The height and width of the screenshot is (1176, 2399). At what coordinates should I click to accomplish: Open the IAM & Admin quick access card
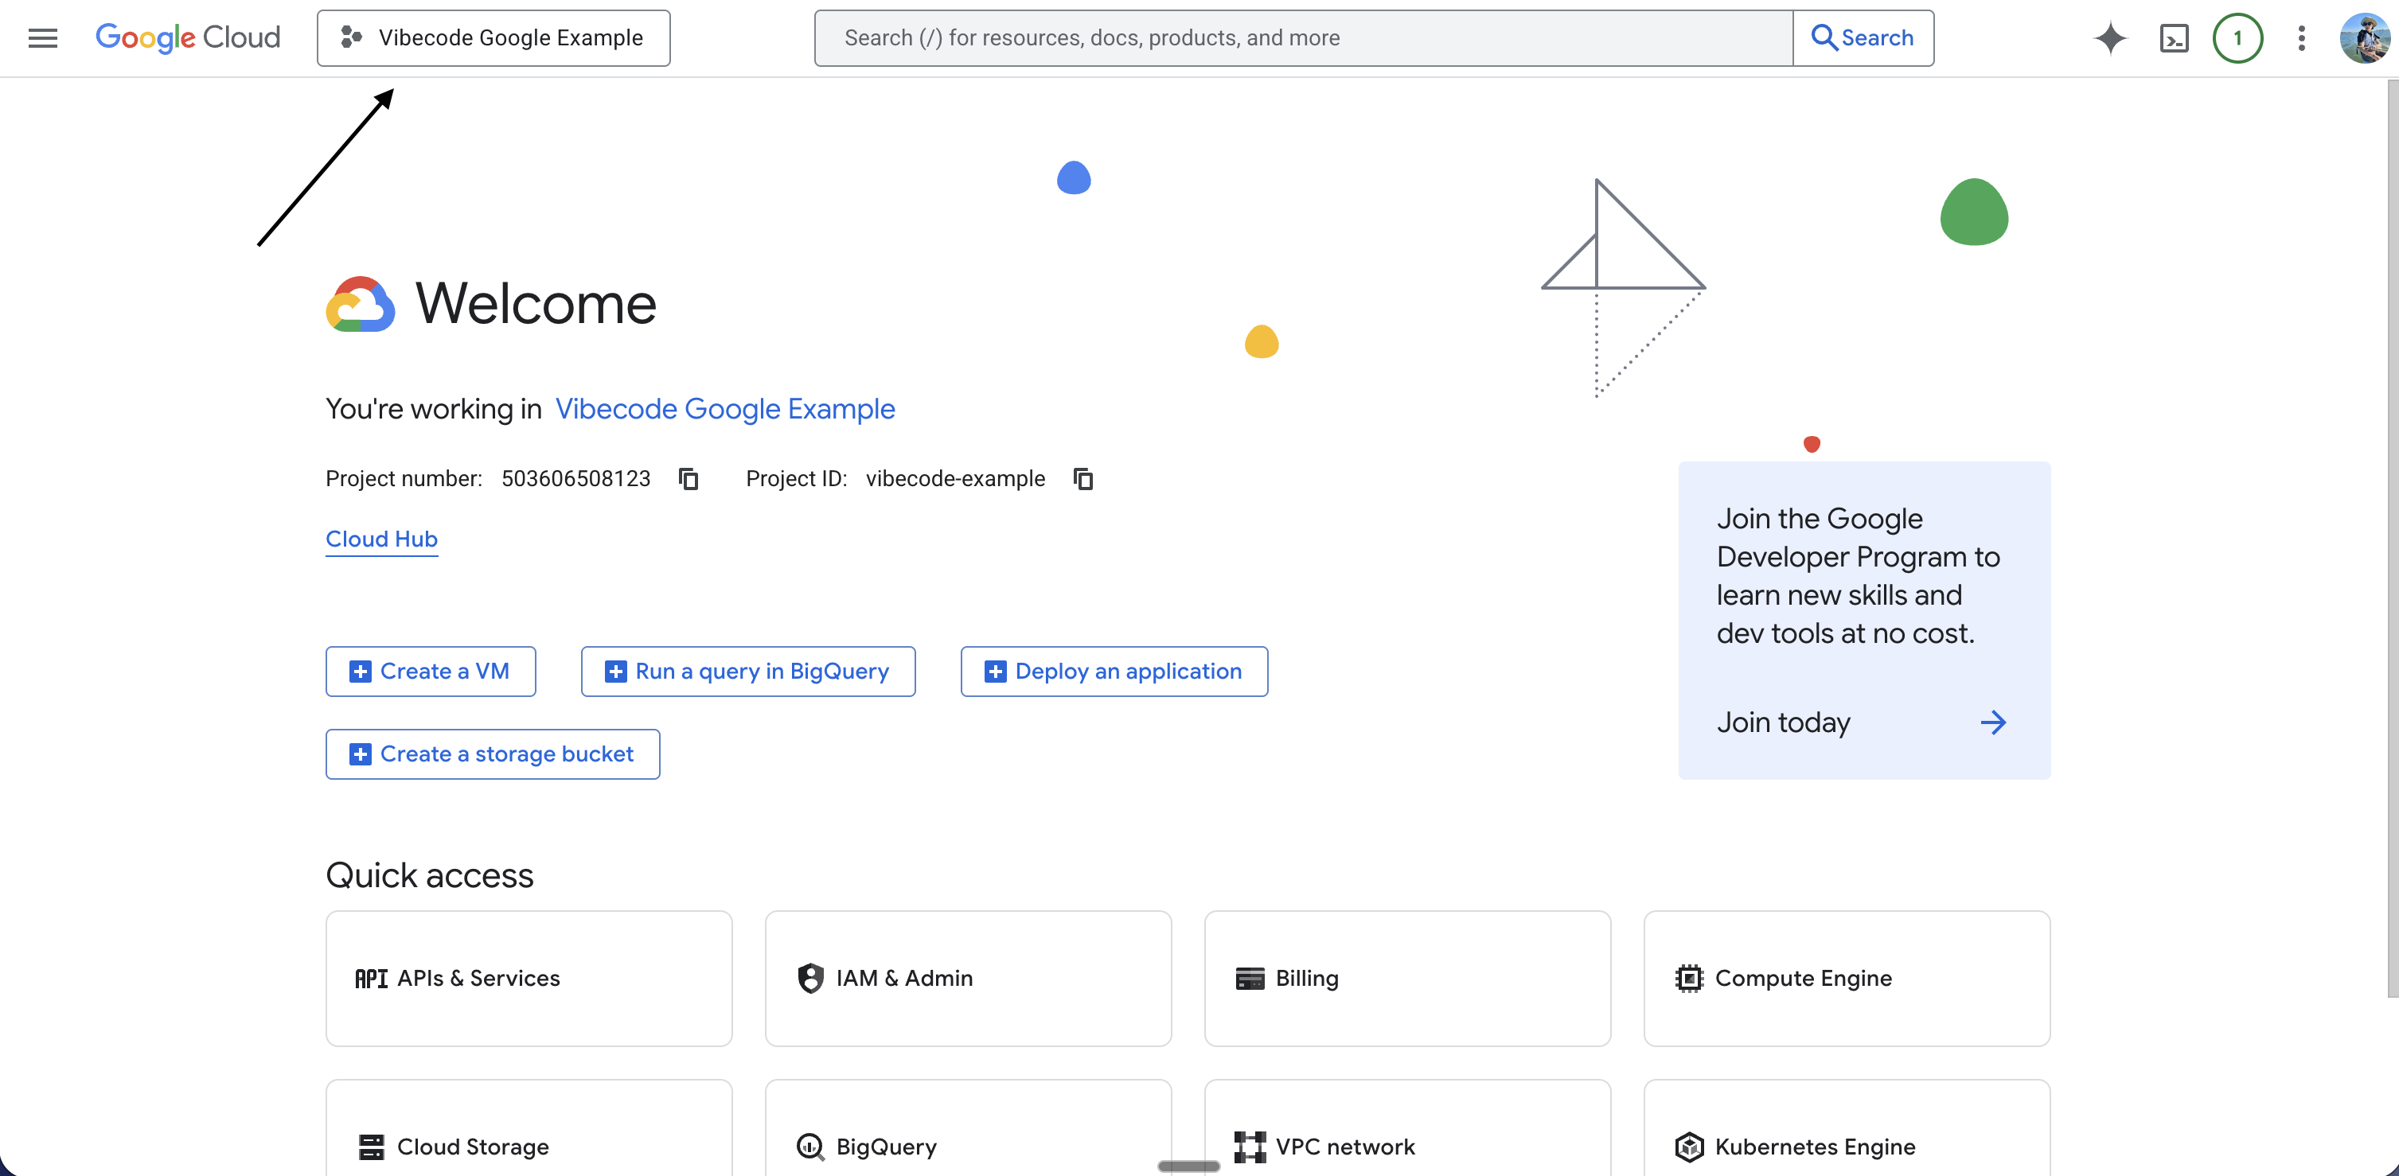[x=968, y=979]
